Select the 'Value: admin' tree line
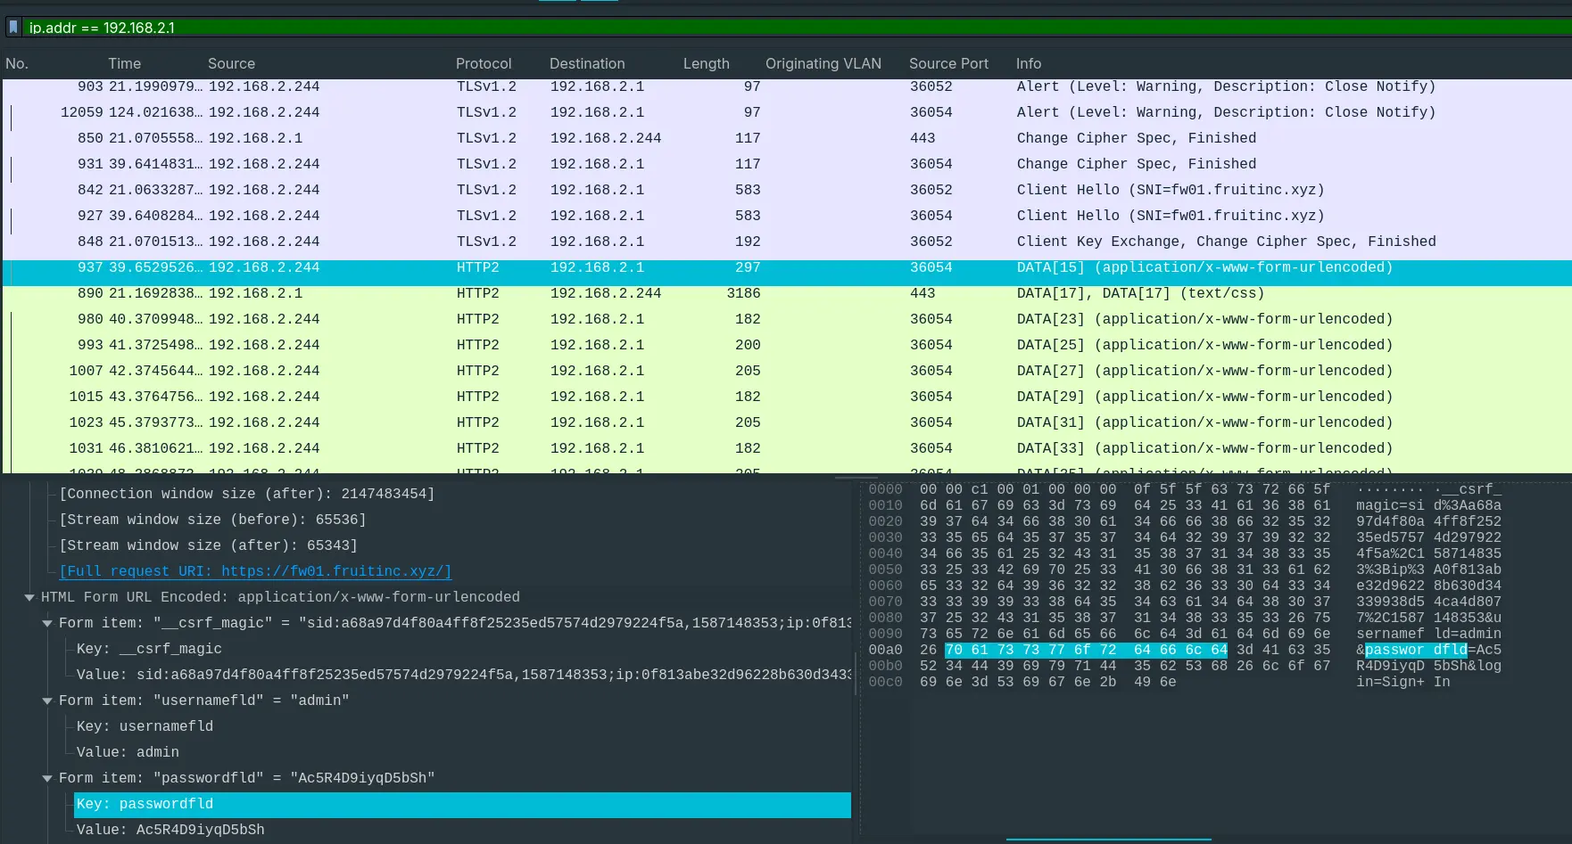Viewport: 1572px width, 844px height. (x=128, y=752)
